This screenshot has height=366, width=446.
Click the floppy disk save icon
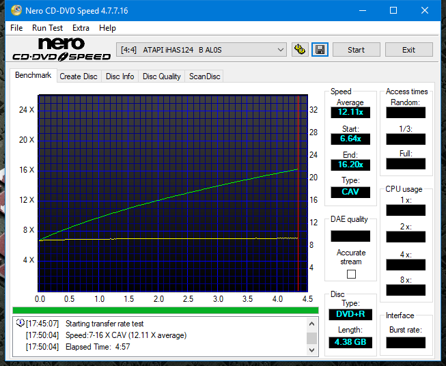(320, 50)
